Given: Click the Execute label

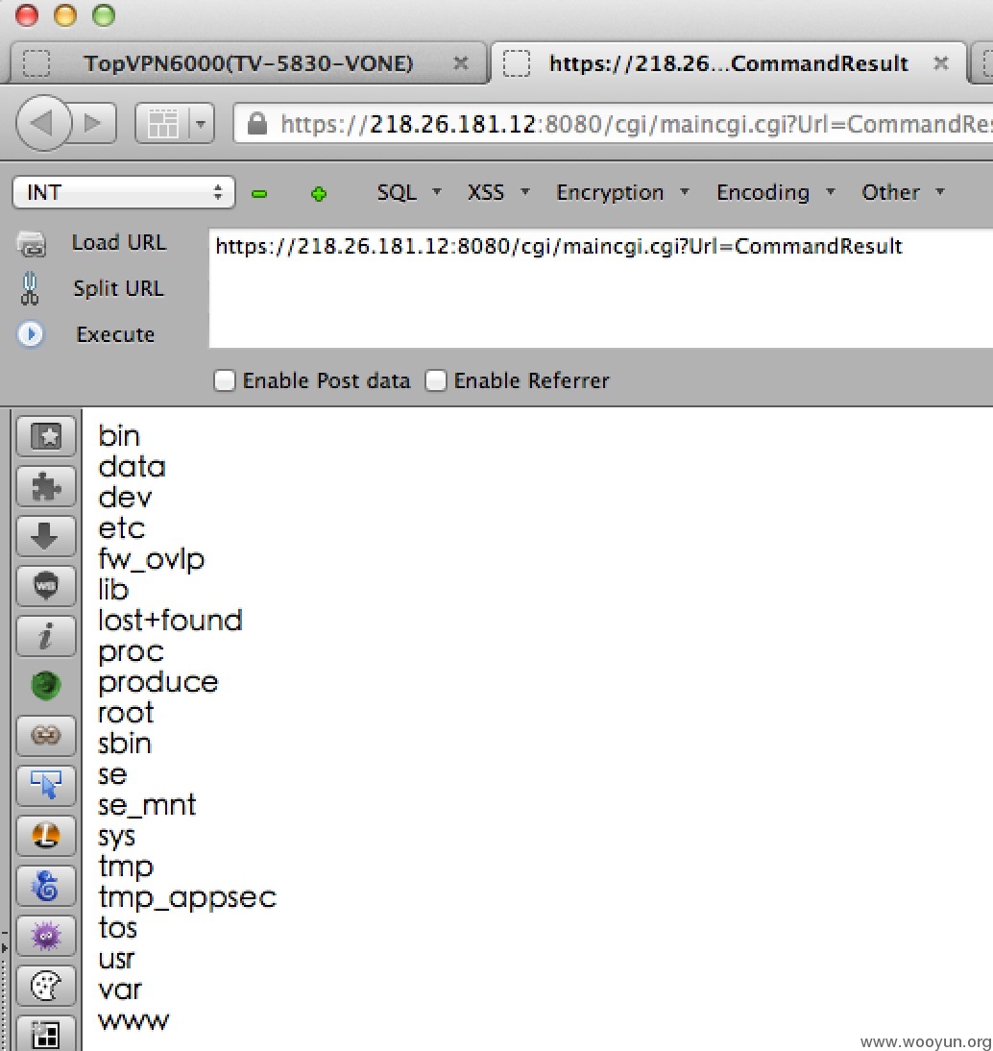Looking at the screenshot, I should click(x=115, y=334).
